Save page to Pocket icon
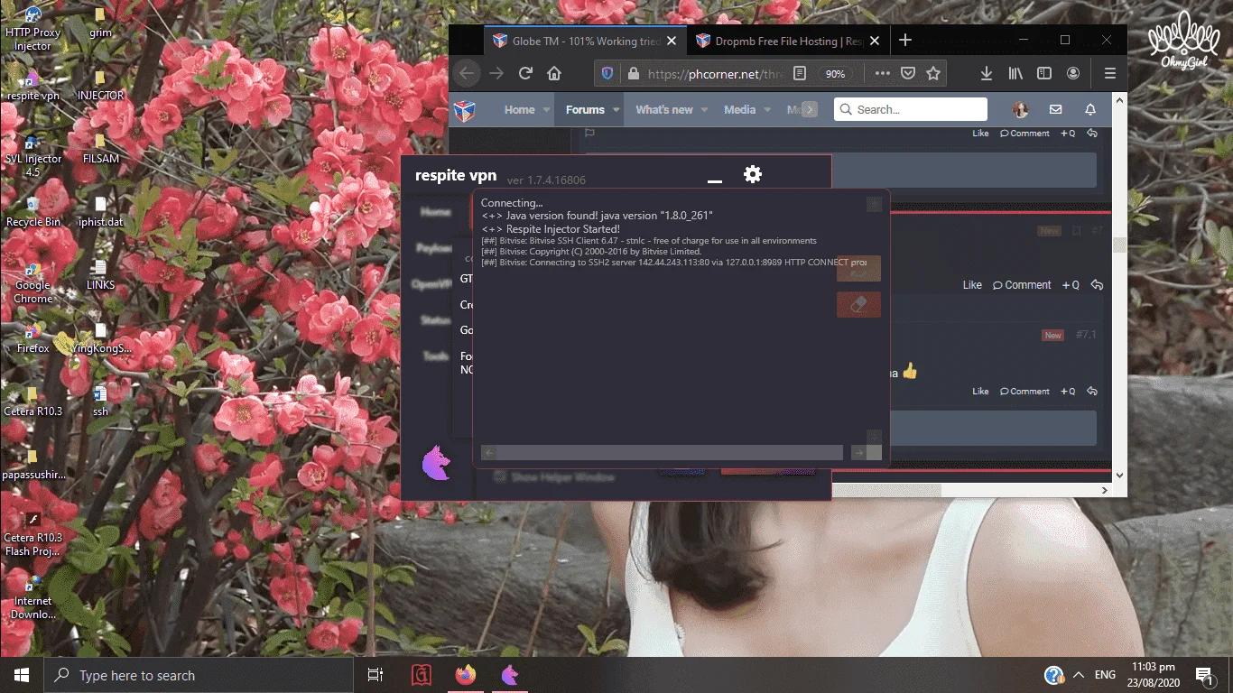The image size is (1233, 693). point(909,73)
